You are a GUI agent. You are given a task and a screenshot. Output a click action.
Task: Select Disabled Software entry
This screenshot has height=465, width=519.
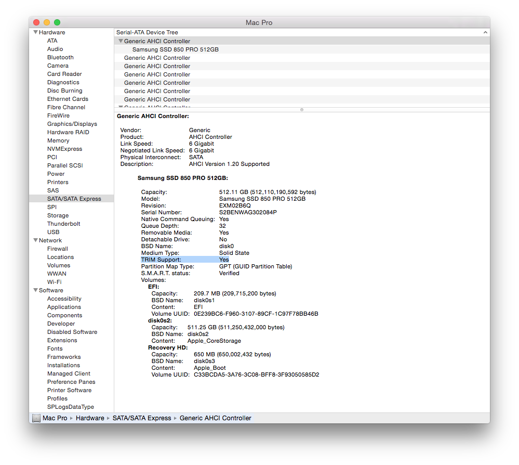tap(72, 332)
